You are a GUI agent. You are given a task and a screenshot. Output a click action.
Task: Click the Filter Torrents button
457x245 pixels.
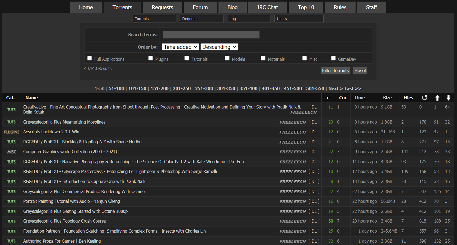click(x=335, y=70)
